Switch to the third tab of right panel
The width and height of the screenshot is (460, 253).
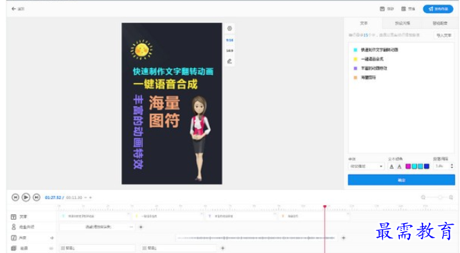440,23
